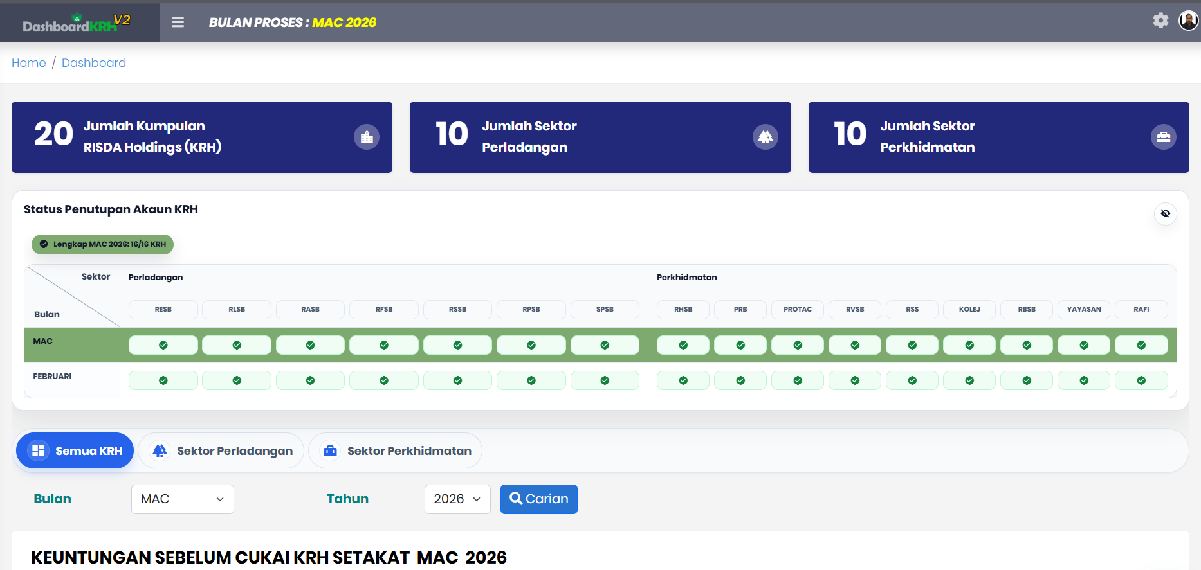The height and width of the screenshot is (570, 1201).
Task: Click MAC status check for RLSB
Action: tap(237, 345)
